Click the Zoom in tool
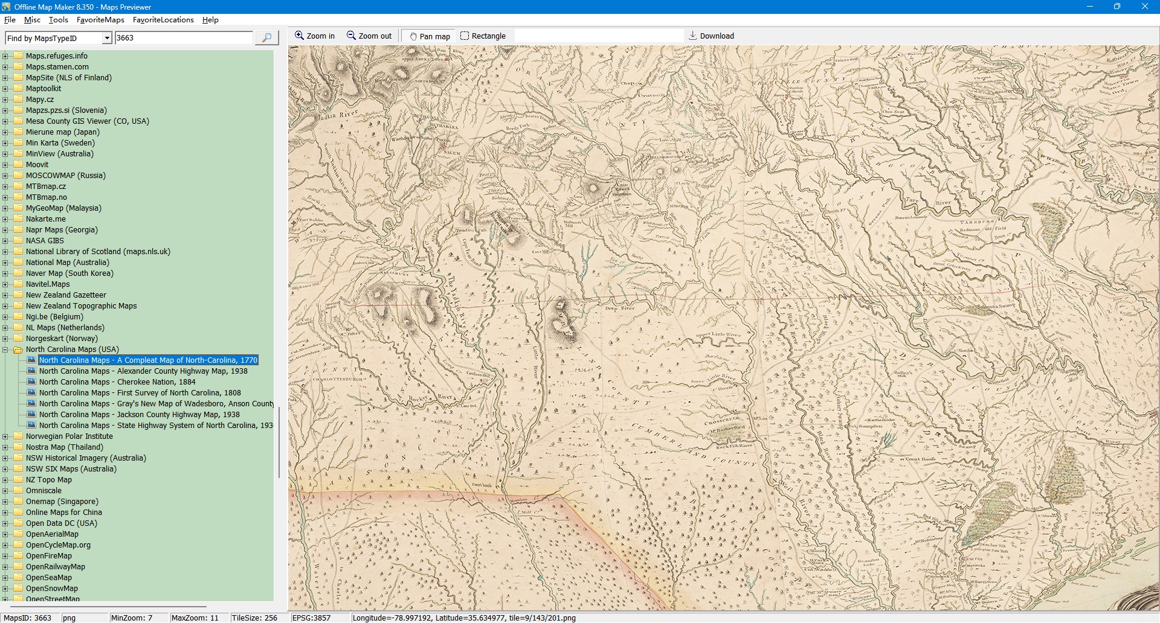Viewport: 1160px width, 623px height. click(x=314, y=36)
